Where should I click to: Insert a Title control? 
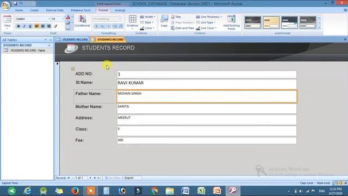[x=176, y=17]
